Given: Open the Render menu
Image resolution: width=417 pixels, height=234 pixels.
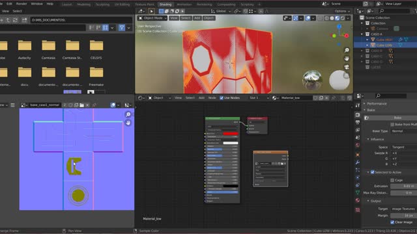Looking at the screenshot, I should [22, 4].
